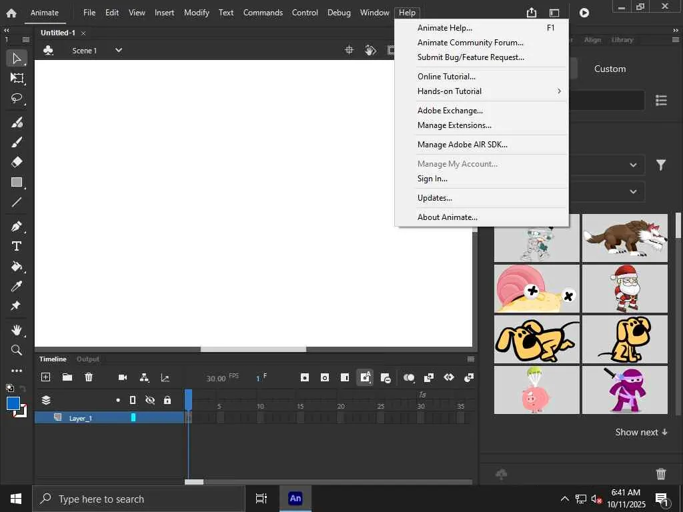This screenshot has height=512, width=683.
Task: Add a new layer in Timeline
Action: [x=46, y=377]
